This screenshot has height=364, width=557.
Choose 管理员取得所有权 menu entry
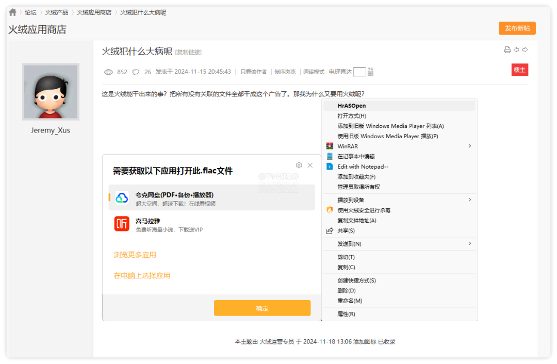click(x=399, y=187)
